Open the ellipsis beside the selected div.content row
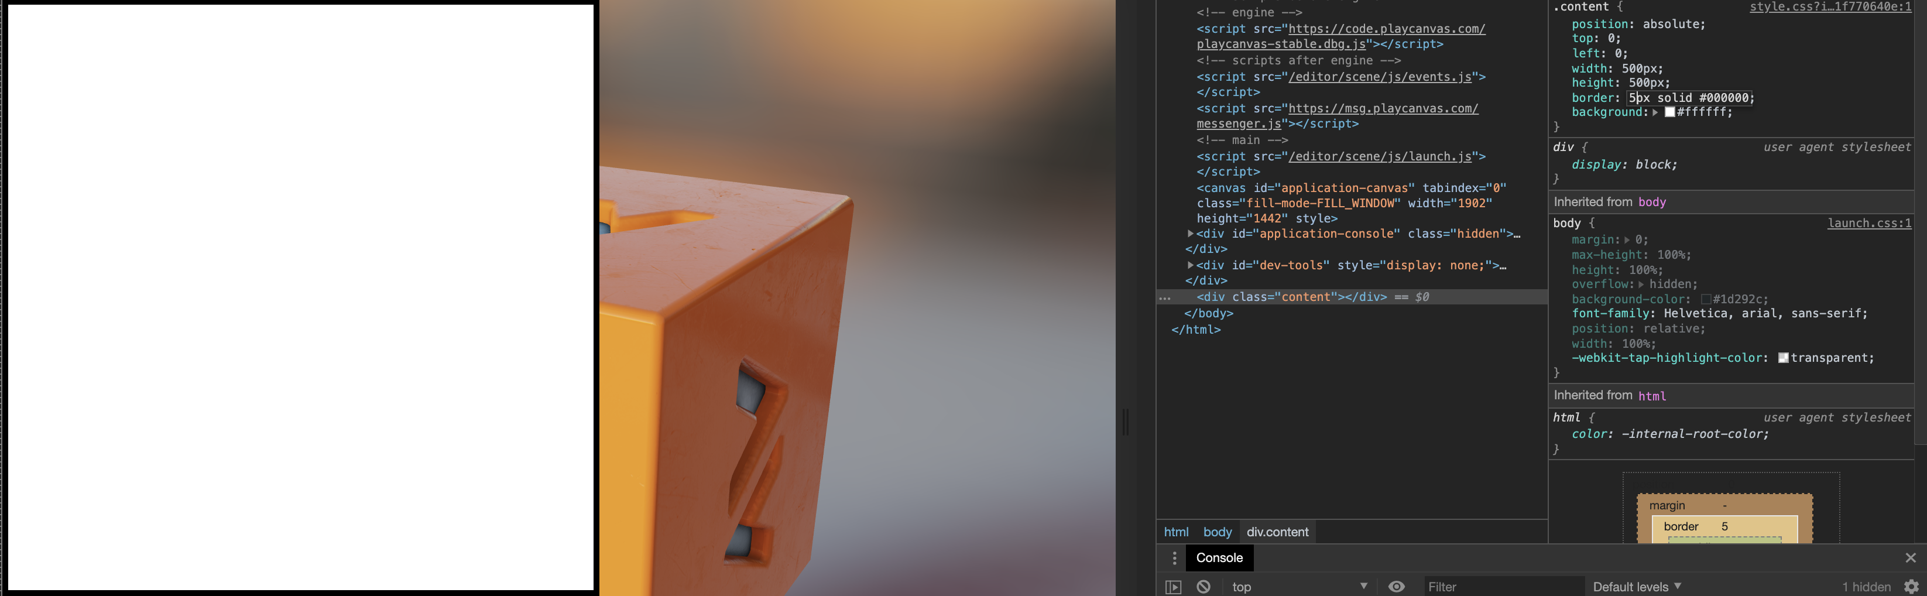 pyautogui.click(x=1165, y=299)
